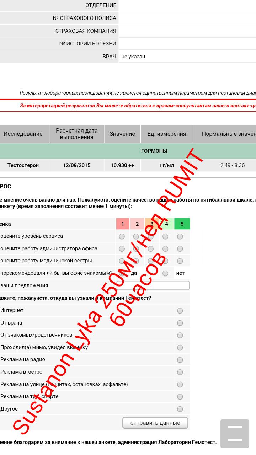The image size is (256, 455).
Task: Click the red rating header cell 1
Action: [123, 224]
